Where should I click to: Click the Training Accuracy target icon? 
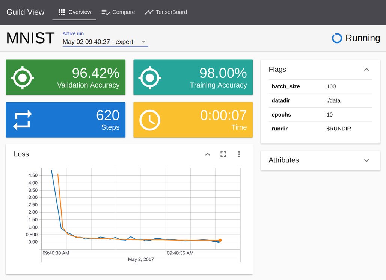(150, 78)
